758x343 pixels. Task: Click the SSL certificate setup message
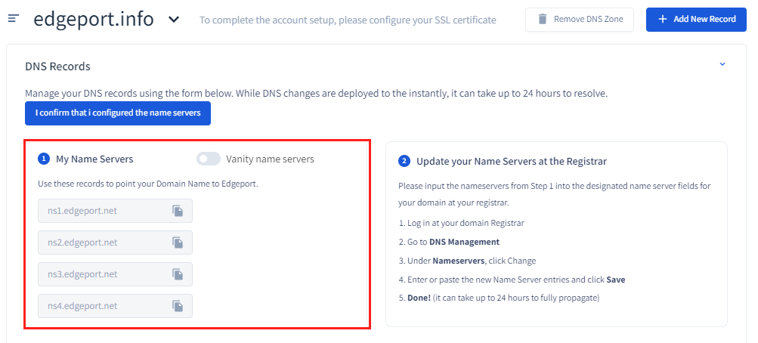point(348,20)
